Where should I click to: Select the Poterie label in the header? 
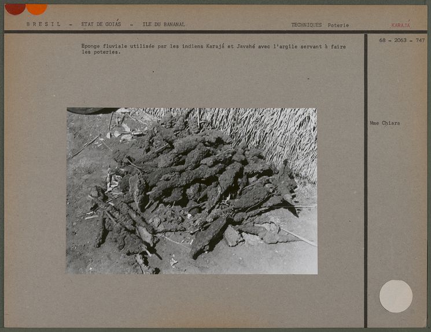[x=338, y=25]
